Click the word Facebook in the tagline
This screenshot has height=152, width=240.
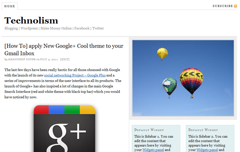point(82,28)
